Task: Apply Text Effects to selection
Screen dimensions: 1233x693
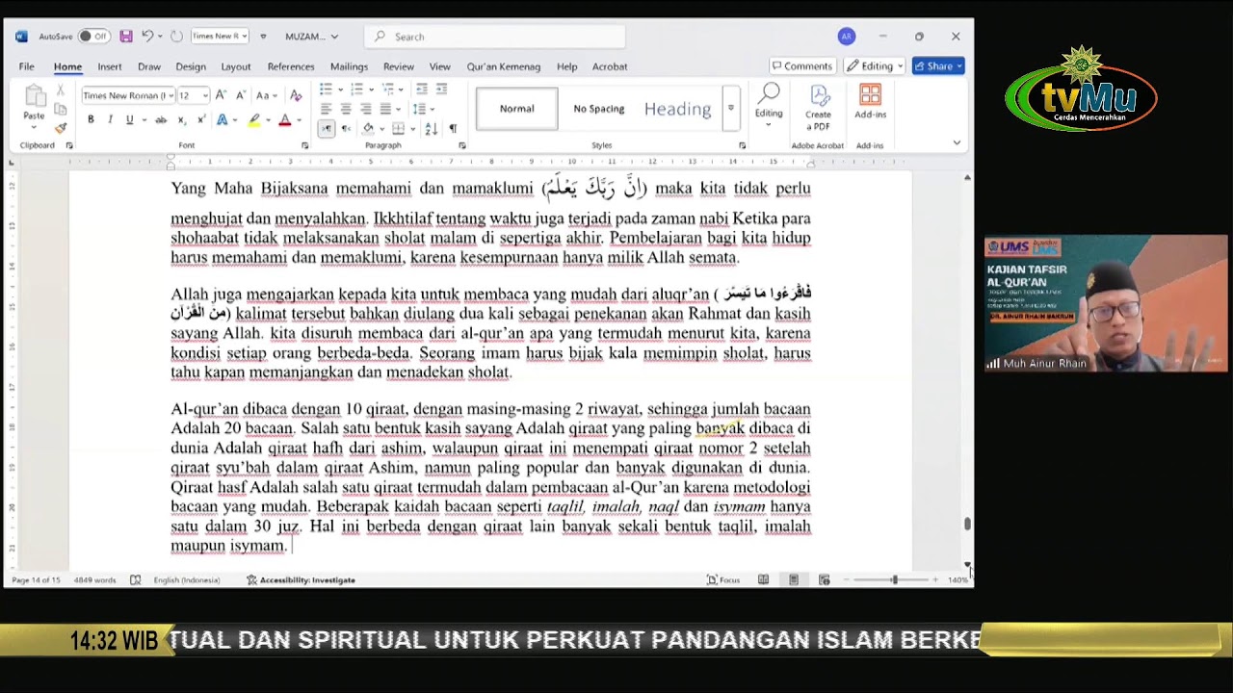Action: (x=223, y=120)
